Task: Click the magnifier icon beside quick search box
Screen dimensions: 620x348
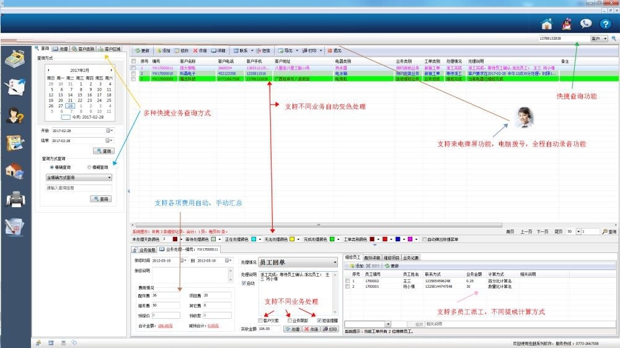Action: pos(614,38)
